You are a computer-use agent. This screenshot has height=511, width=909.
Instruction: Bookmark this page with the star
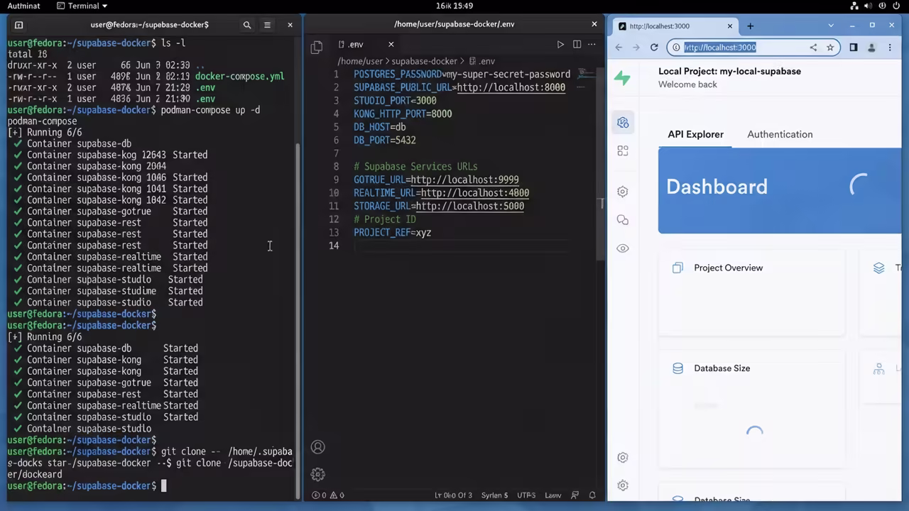pyautogui.click(x=830, y=48)
